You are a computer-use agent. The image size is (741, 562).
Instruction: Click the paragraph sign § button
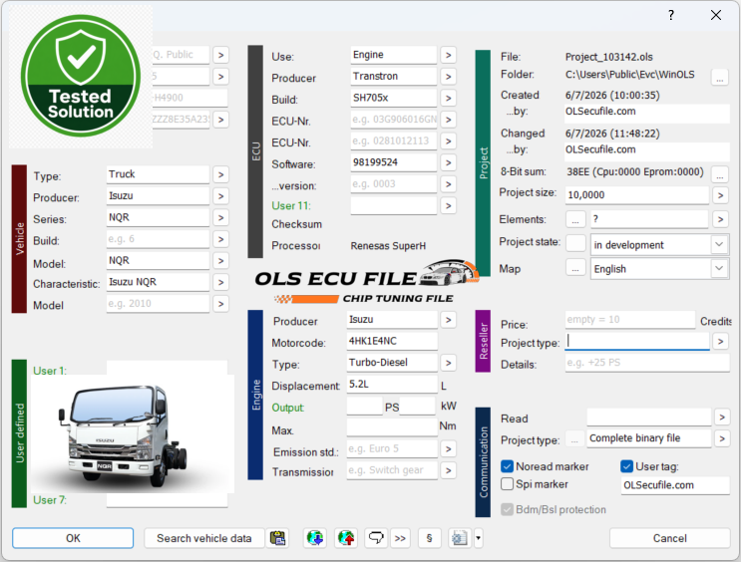pyautogui.click(x=429, y=538)
